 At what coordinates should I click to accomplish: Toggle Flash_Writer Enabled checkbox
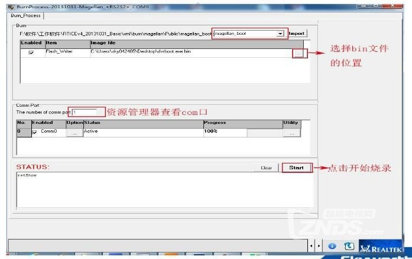point(31,53)
